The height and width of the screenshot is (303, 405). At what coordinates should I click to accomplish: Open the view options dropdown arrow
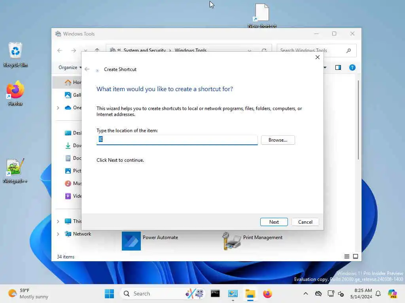click(x=325, y=67)
